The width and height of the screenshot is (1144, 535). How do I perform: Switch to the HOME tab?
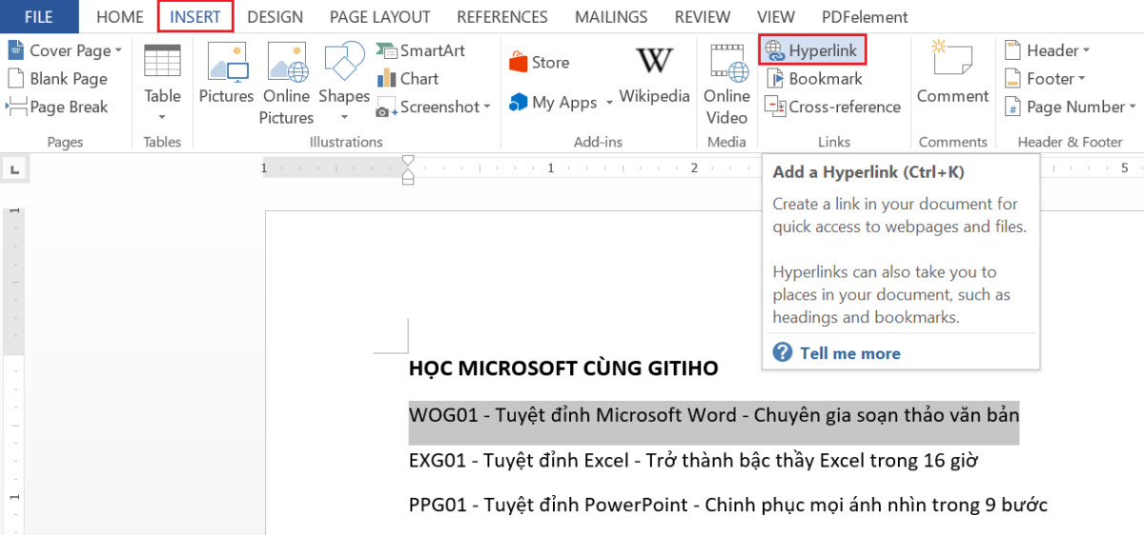point(120,17)
